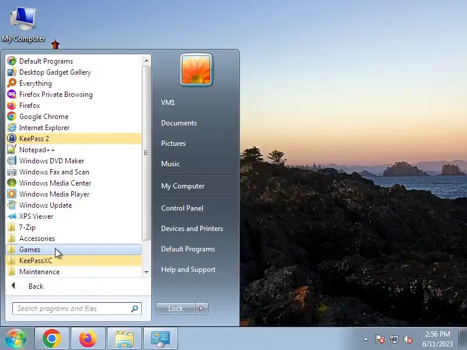
Task: Open Windows Explorer from the taskbar
Action: pyautogui.click(x=124, y=339)
